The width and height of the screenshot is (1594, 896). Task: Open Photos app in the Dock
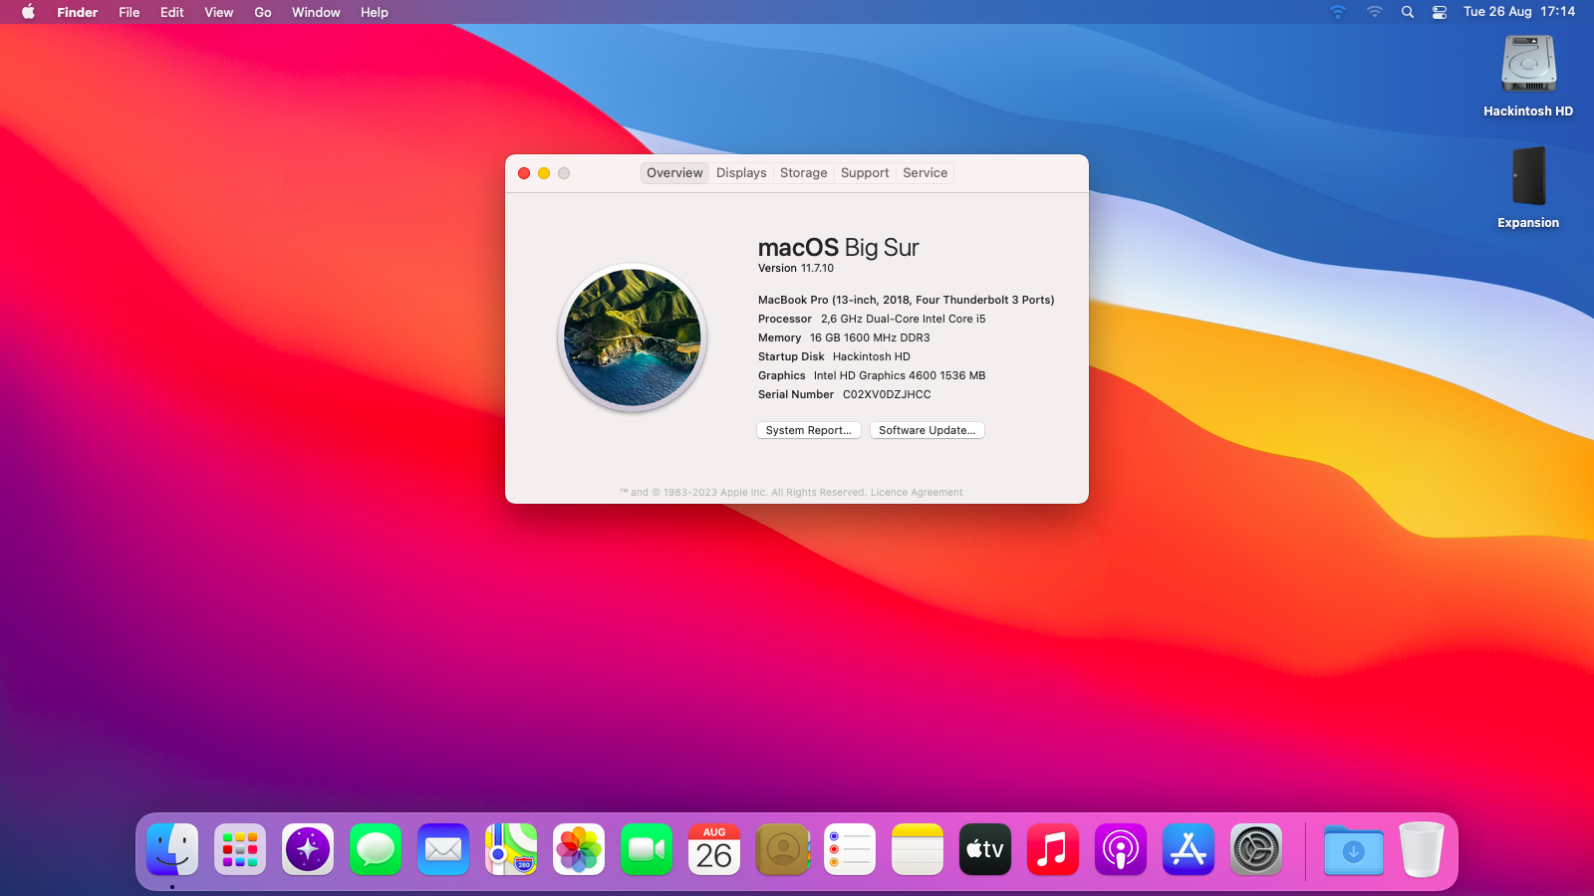tap(579, 849)
